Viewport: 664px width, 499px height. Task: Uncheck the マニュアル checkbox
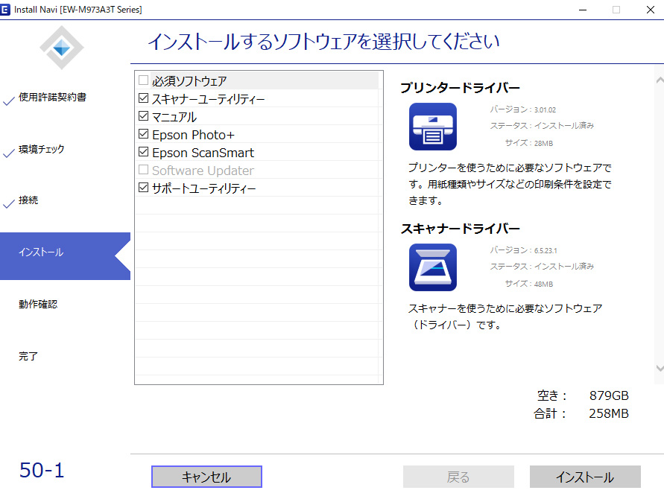pyautogui.click(x=144, y=116)
